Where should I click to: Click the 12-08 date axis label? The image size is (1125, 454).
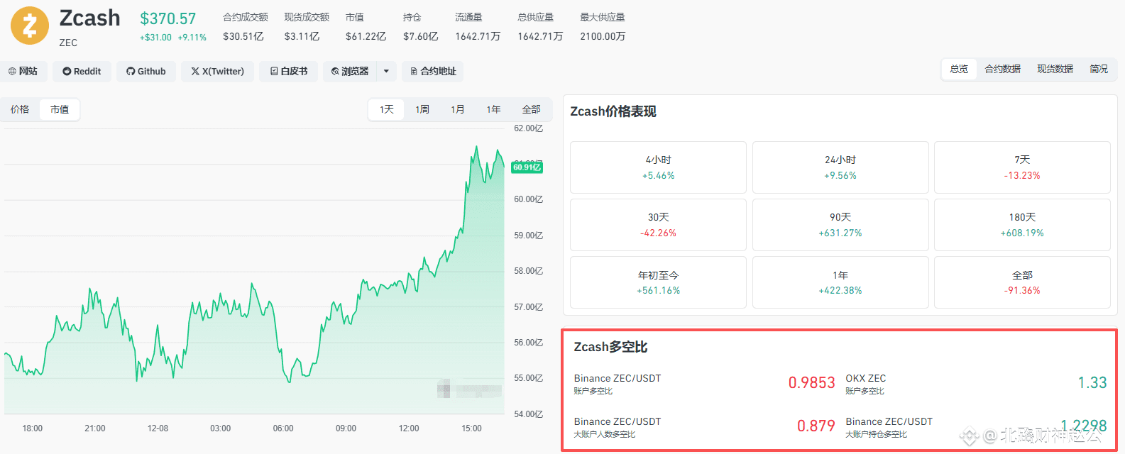click(158, 428)
